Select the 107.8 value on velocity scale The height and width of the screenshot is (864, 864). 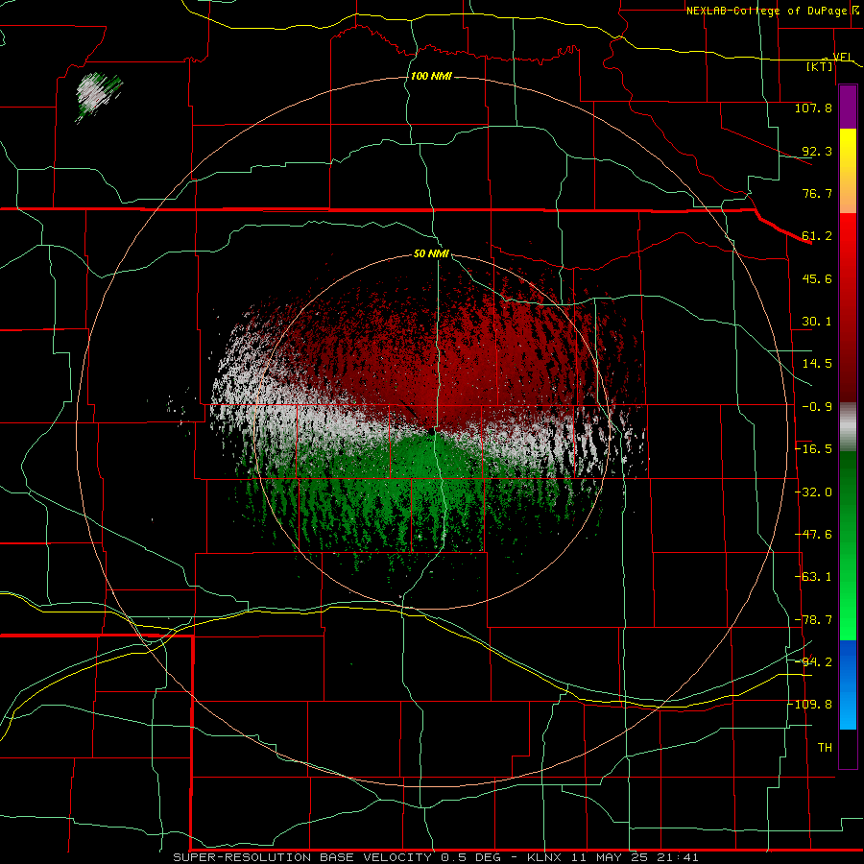click(x=813, y=108)
